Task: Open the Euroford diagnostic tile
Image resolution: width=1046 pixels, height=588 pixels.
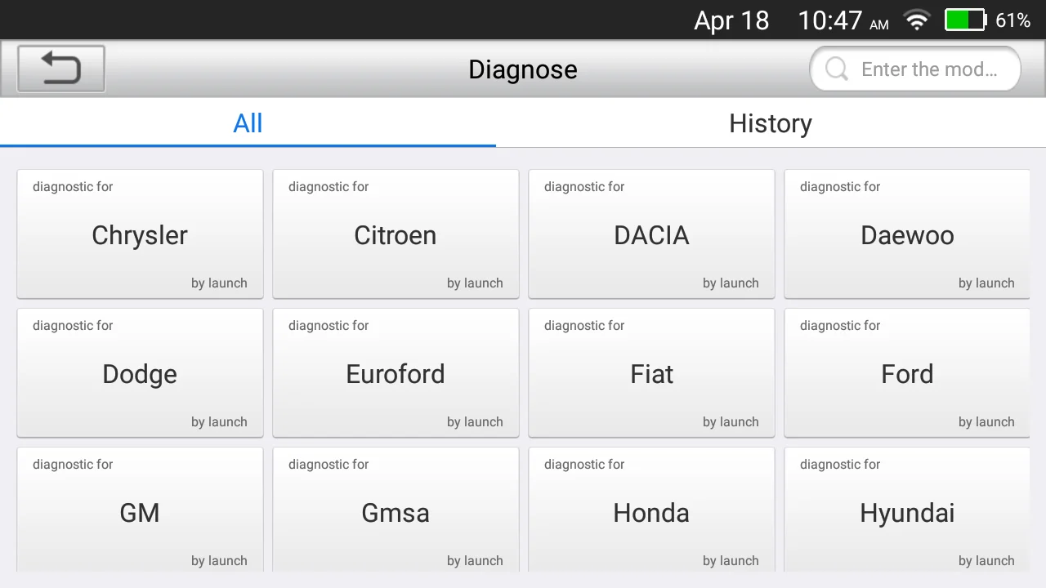Action: 396,373
